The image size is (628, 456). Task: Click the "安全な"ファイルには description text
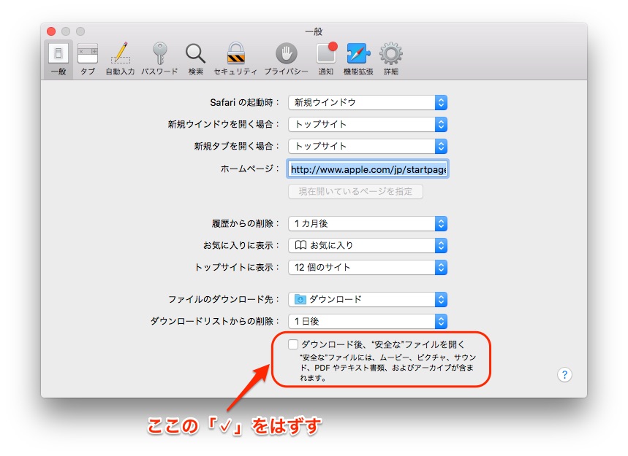387,367
